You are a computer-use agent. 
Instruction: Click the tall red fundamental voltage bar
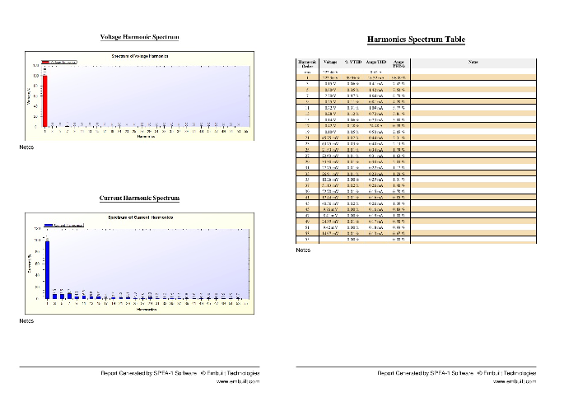(x=46, y=100)
